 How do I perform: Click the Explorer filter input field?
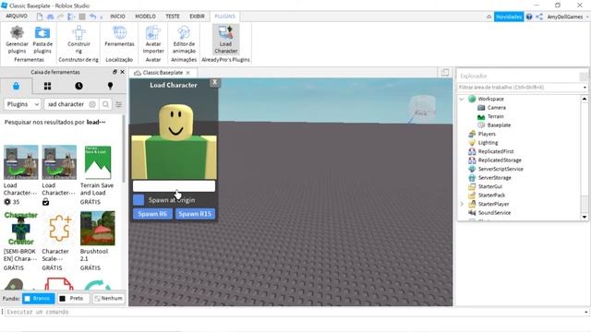click(x=519, y=88)
